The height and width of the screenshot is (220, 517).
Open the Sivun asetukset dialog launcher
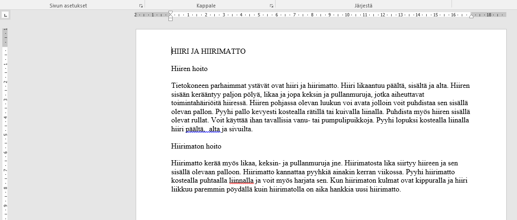click(x=141, y=6)
